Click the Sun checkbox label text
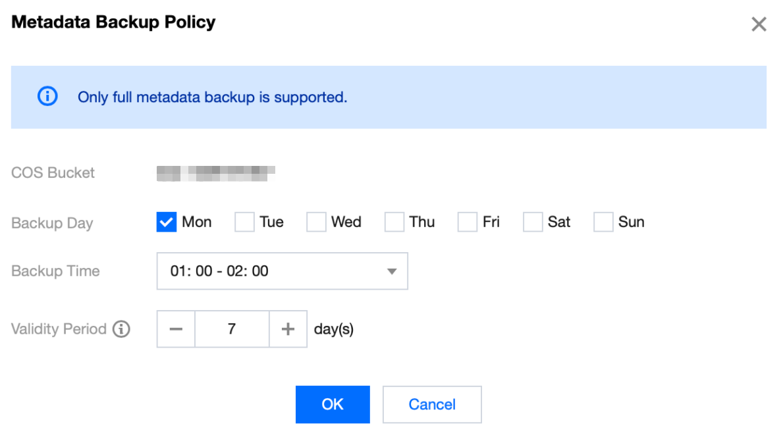783x447 pixels. click(x=631, y=223)
